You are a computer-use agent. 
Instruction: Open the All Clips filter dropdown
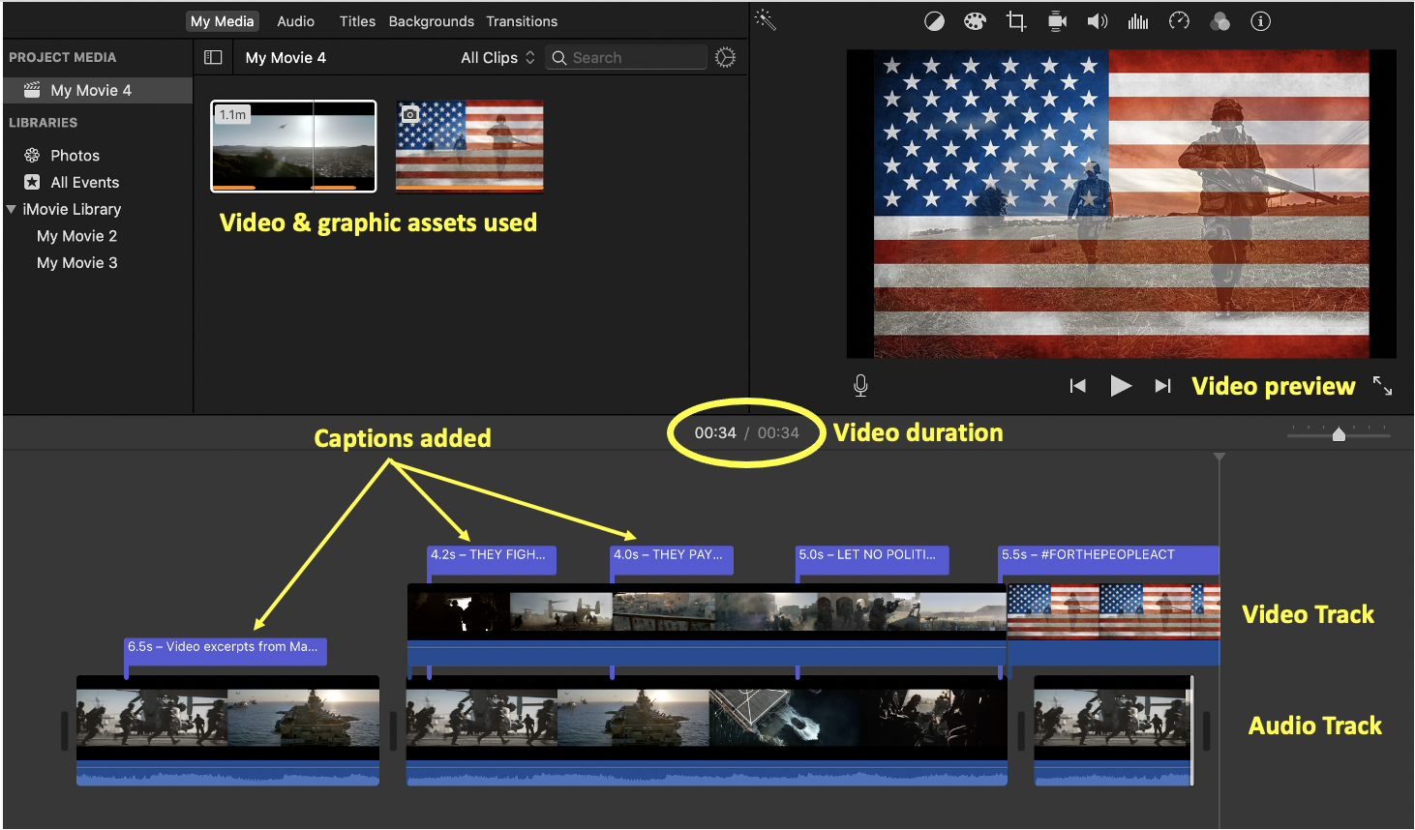497,57
